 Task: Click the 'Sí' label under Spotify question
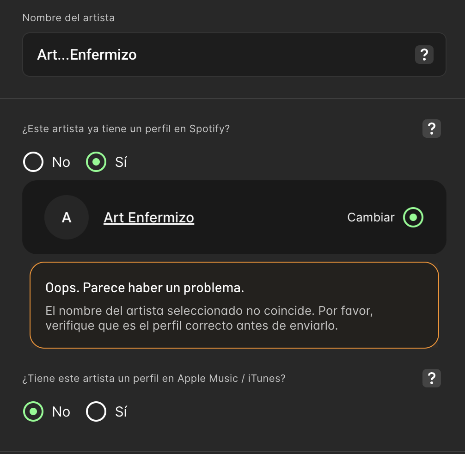click(121, 162)
